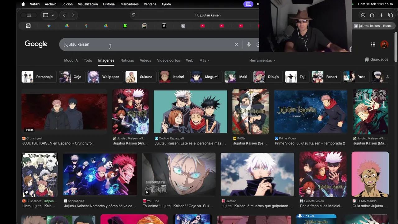Filter images by Dibujo chip
The image size is (398, 224).
pyautogui.click(x=268, y=77)
